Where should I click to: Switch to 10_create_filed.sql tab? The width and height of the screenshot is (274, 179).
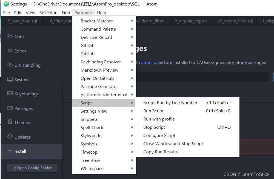tap(235, 21)
